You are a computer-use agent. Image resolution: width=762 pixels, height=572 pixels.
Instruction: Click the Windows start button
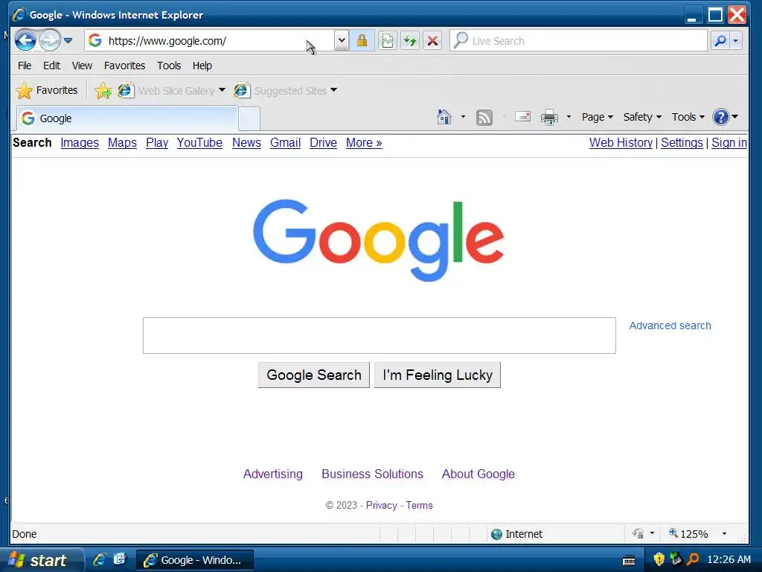(x=42, y=560)
